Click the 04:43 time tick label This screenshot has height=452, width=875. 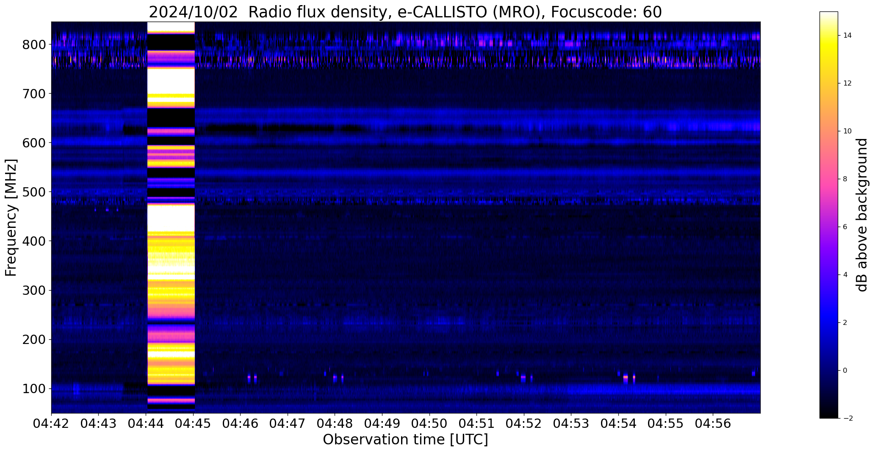(99, 424)
